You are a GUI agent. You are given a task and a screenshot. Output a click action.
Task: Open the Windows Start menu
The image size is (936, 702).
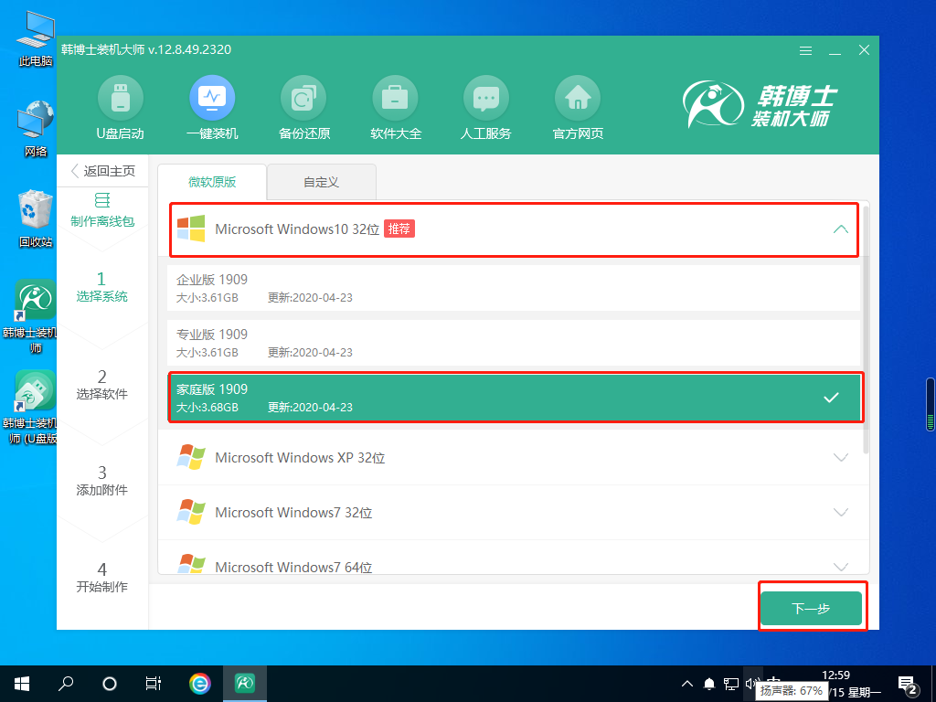click(22, 683)
